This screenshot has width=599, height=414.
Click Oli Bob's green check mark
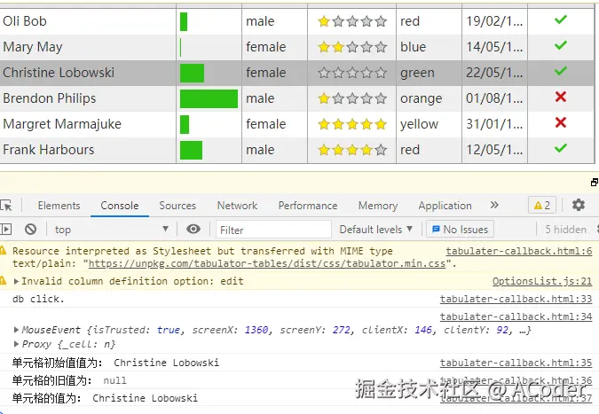(561, 20)
